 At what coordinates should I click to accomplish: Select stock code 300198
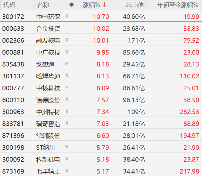coord(13,148)
